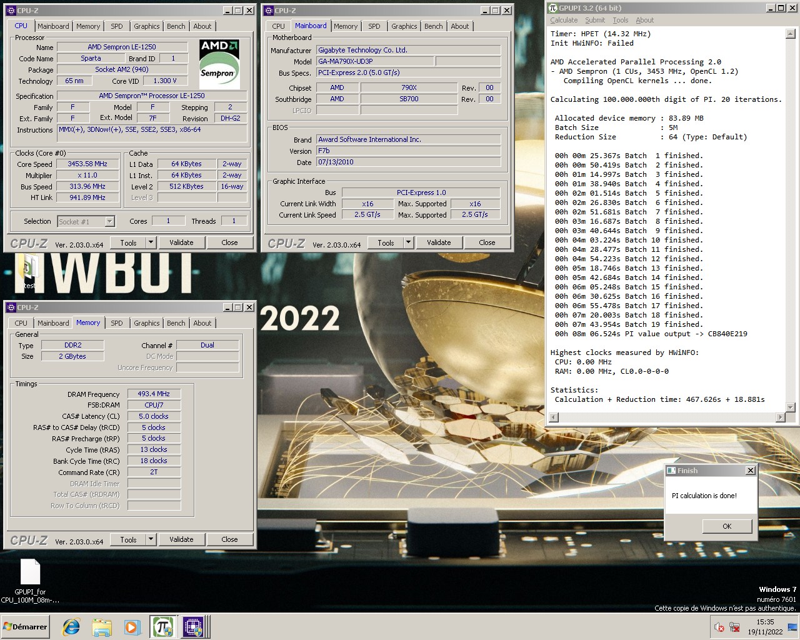The width and height of the screenshot is (800, 640).
Task: Open About tab in the Memory CPU-Z window
Action: [x=202, y=323]
